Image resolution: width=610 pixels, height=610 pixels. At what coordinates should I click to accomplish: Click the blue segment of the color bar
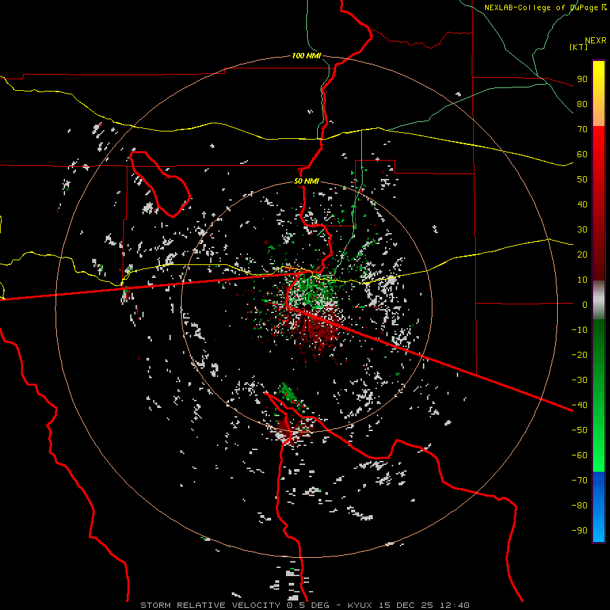click(x=598, y=507)
